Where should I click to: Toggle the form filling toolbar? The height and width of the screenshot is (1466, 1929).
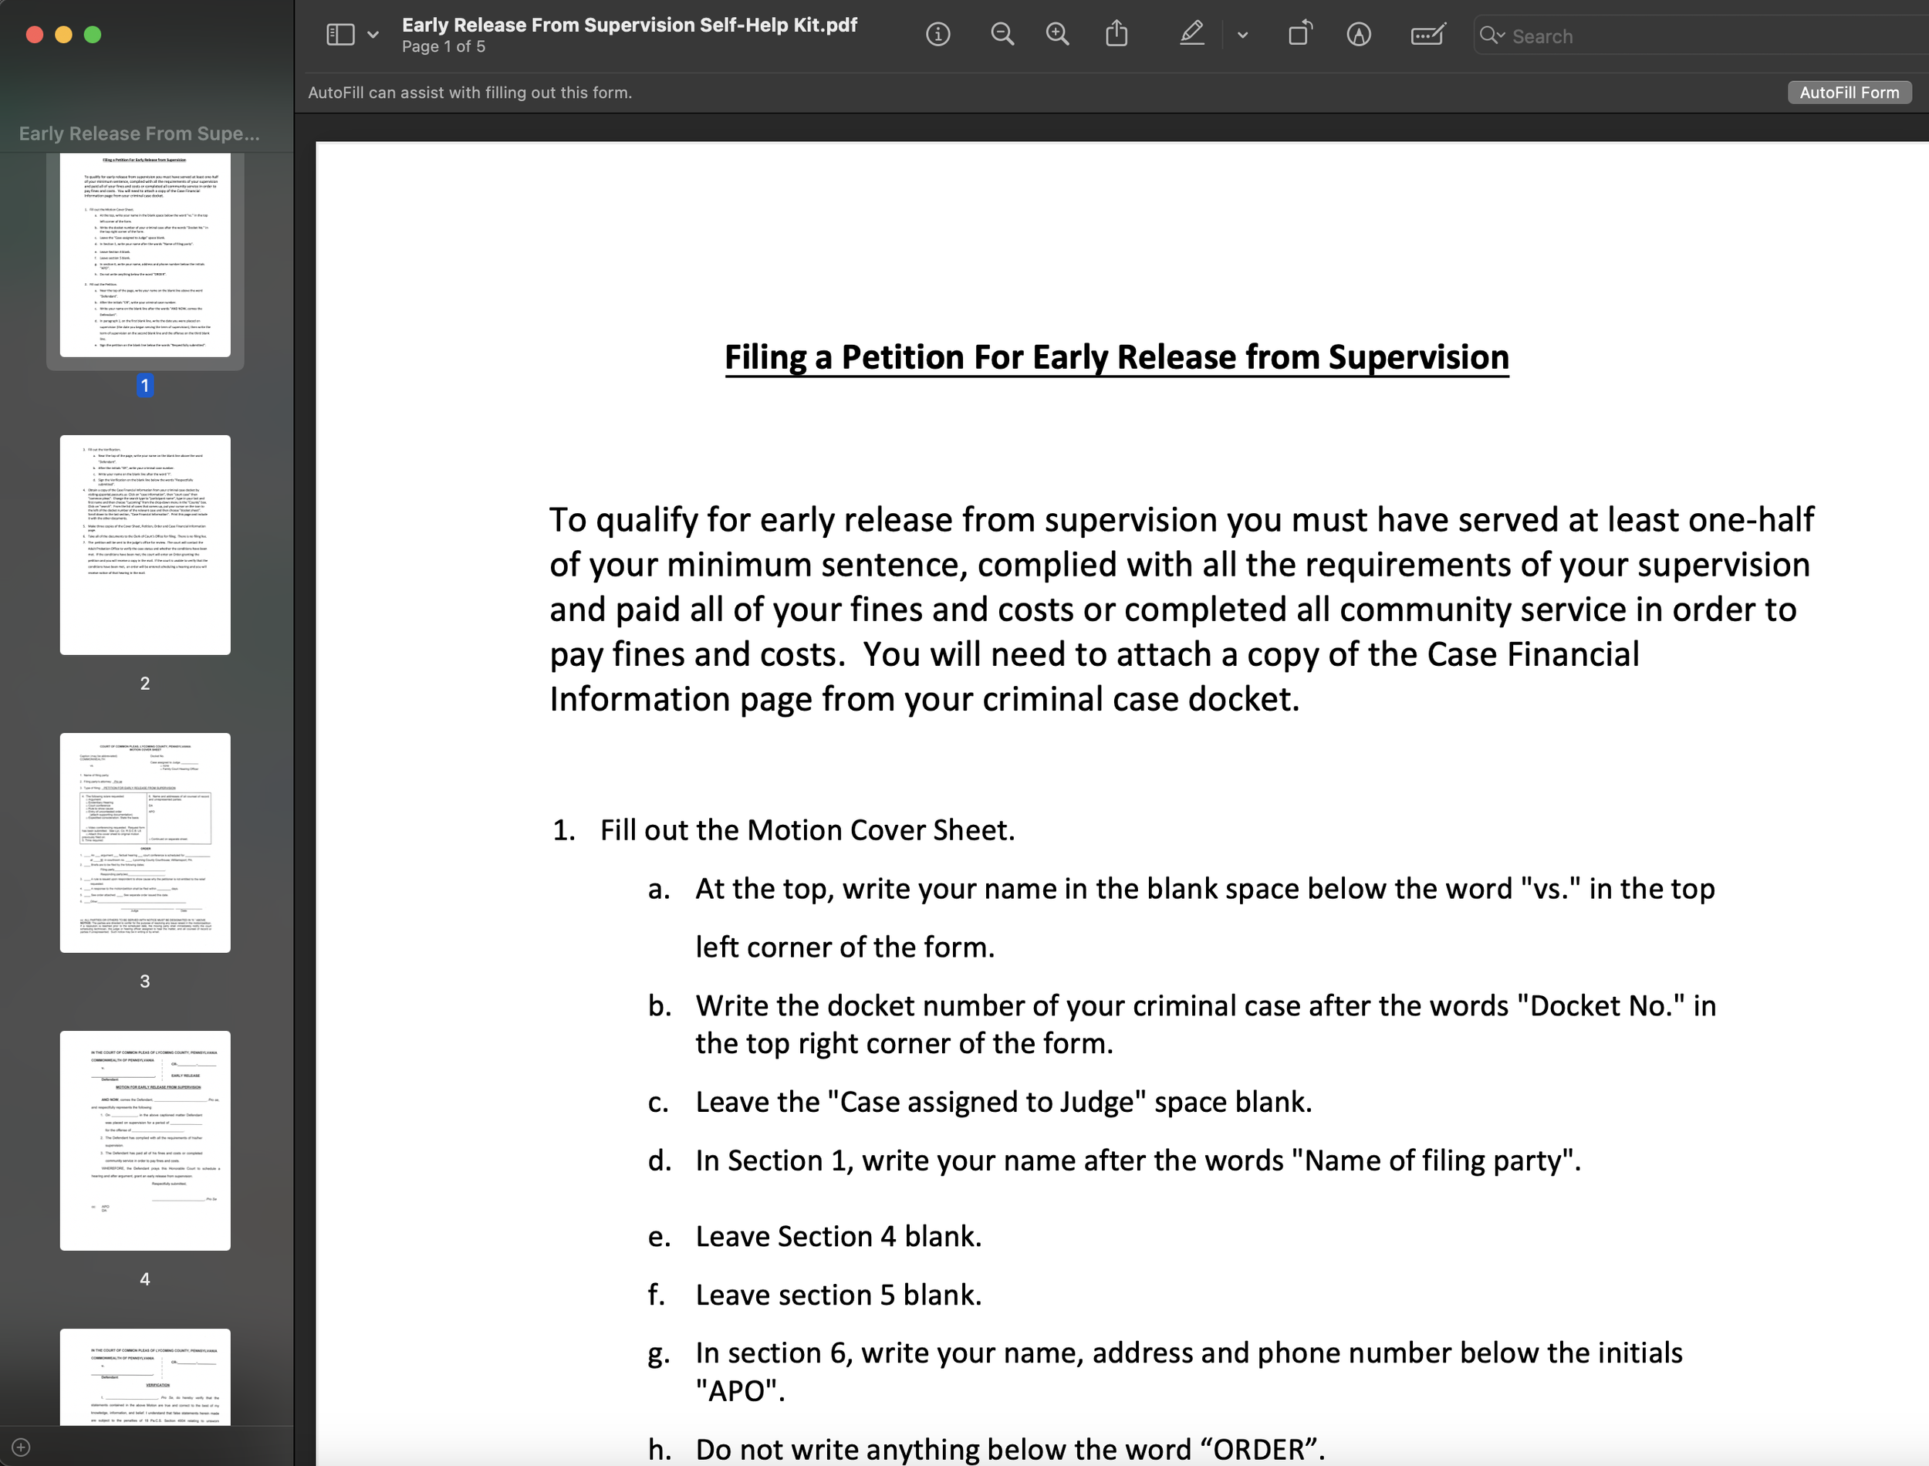1427,35
